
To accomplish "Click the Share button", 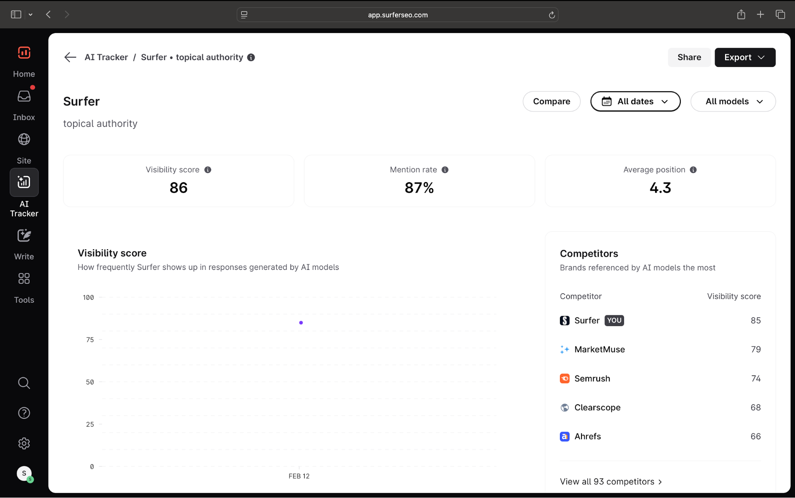I will tap(689, 57).
